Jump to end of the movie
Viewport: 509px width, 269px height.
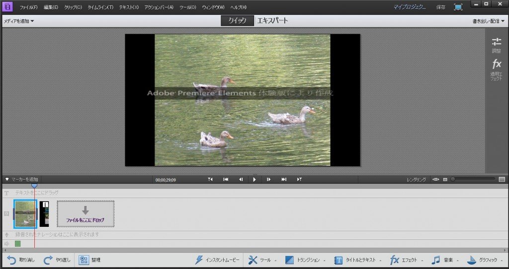coord(284,179)
